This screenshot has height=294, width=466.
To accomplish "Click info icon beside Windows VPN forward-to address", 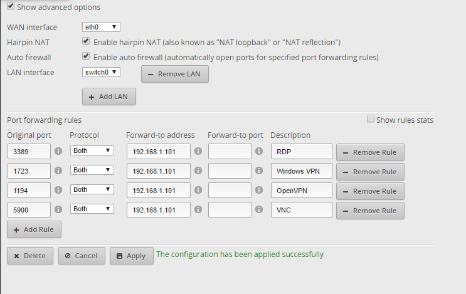I will [198, 171].
